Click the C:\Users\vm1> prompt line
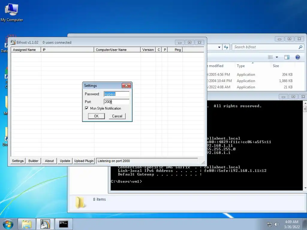The width and height of the screenshot is (307, 230). tap(126, 181)
